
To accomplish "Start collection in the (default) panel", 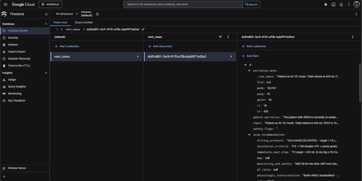I will (67, 46).
